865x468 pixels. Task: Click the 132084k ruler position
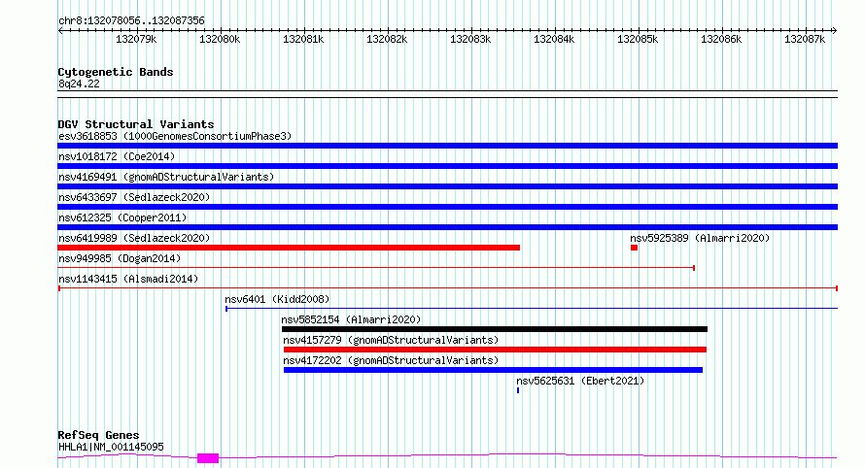pos(554,39)
